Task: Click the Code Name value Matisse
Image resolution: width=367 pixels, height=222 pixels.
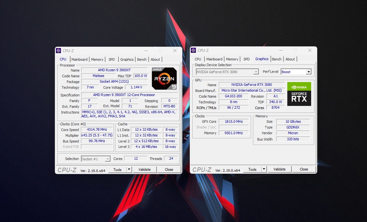Action: click(x=98, y=76)
